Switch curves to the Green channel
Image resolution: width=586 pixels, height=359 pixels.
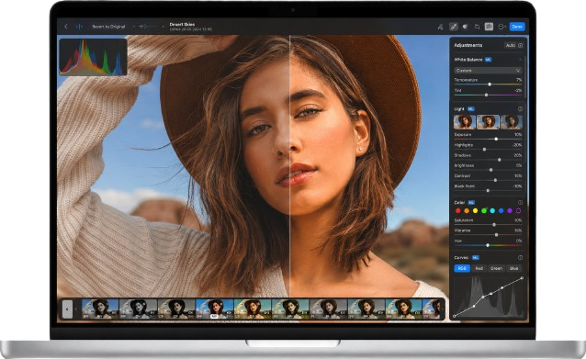pos(496,268)
